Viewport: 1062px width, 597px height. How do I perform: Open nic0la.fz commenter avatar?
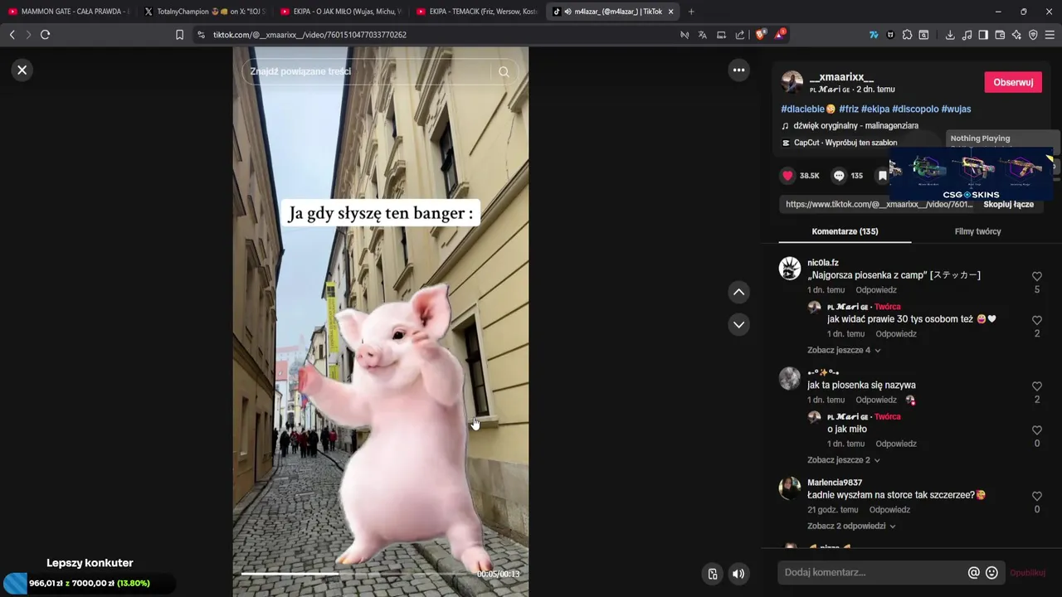(790, 268)
